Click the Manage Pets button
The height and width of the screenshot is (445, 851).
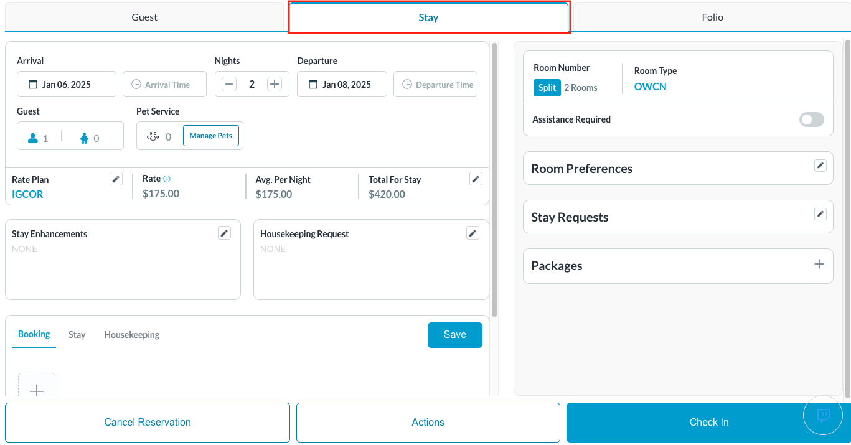210,136
